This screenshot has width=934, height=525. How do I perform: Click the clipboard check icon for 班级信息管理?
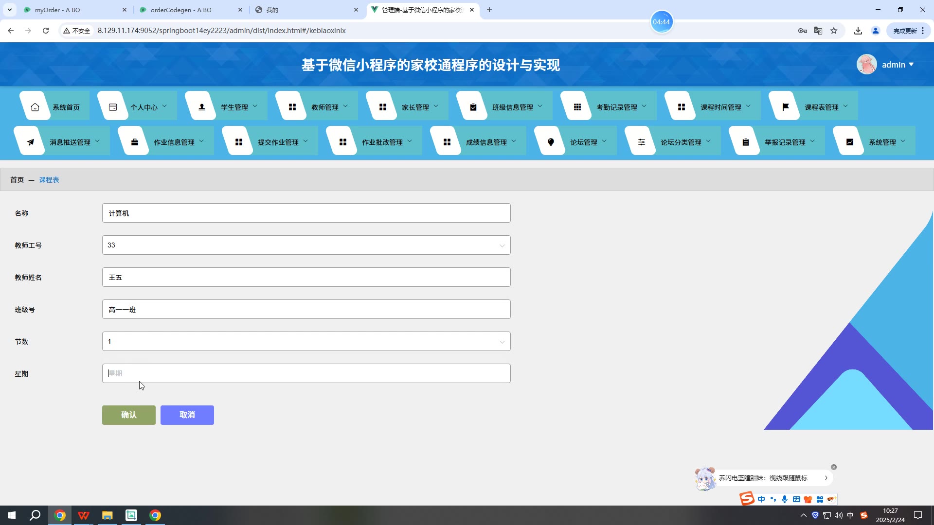click(473, 107)
